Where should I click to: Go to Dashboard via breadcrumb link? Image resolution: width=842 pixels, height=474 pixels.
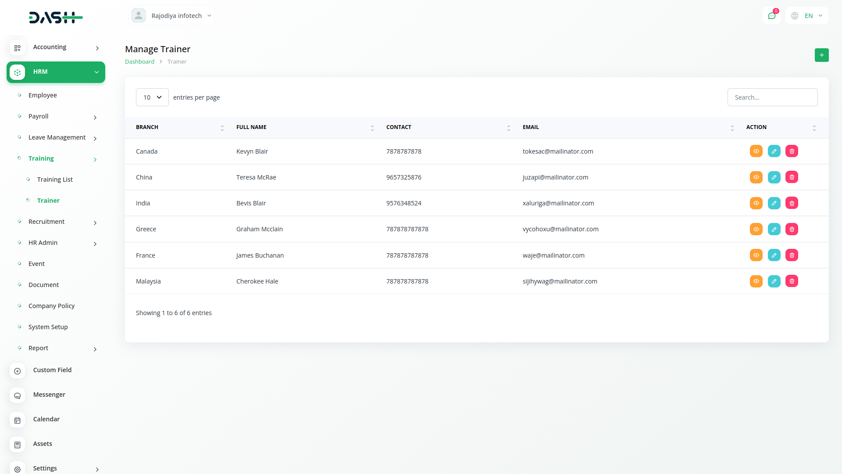139,62
